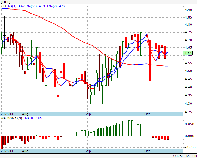Click the MACD(26,12,9) indicator label

[12, 118]
